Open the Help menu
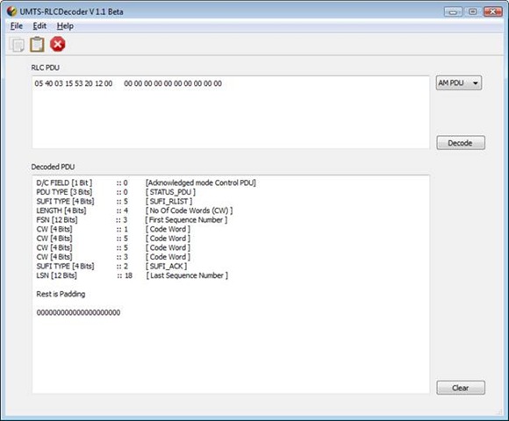 [x=65, y=26]
